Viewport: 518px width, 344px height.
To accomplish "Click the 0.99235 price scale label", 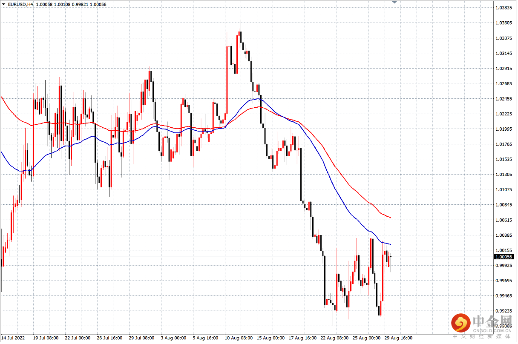I will (x=504, y=311).
